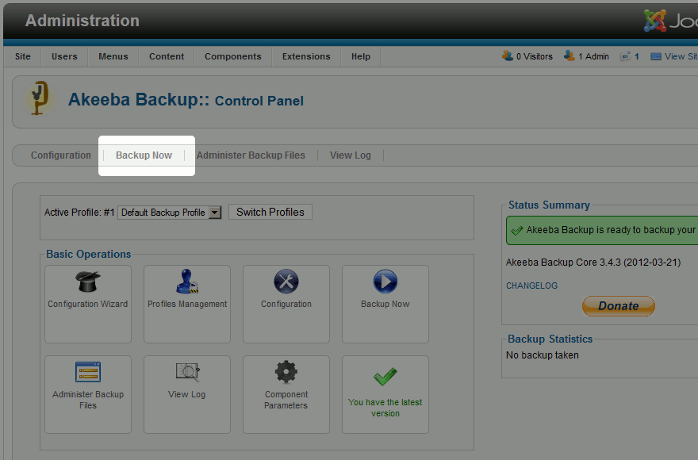
Task: Open the View Log magnifier icon
Action: (187, 372)
